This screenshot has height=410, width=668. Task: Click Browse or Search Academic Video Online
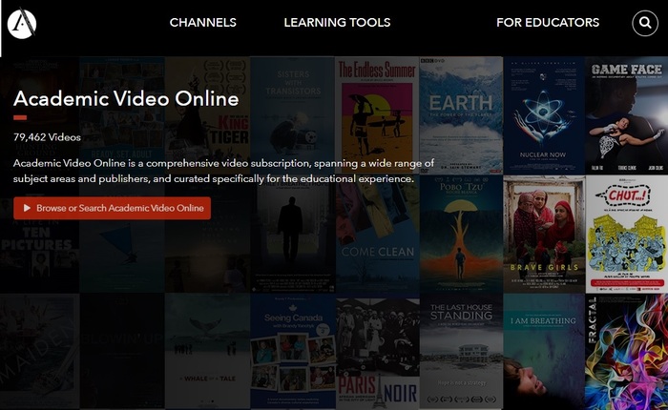click(112, 208)
